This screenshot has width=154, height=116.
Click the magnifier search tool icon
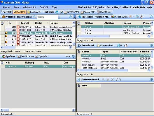coord(61,12)
